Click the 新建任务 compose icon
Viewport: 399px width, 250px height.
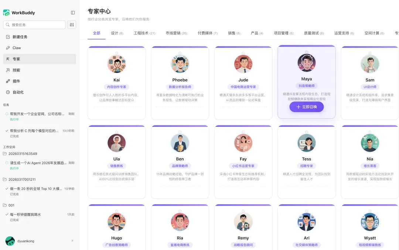(x=8, y=37)
